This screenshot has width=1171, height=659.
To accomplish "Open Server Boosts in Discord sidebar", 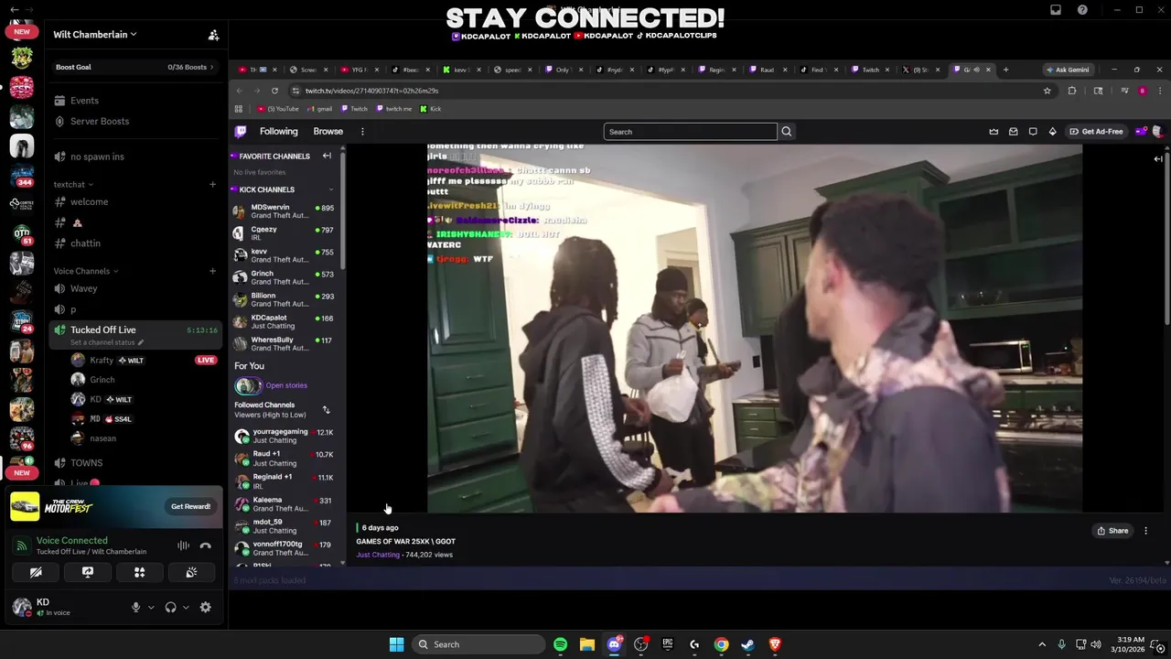I will coord(134,121).
